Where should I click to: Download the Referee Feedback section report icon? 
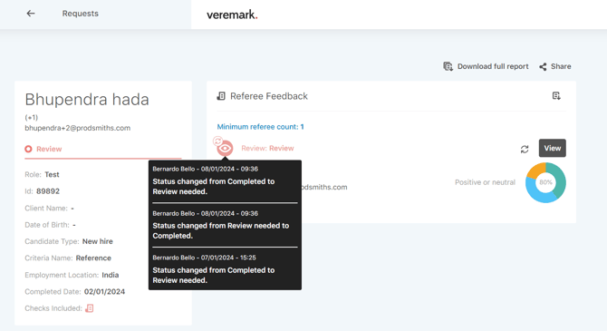pos(556,96)
